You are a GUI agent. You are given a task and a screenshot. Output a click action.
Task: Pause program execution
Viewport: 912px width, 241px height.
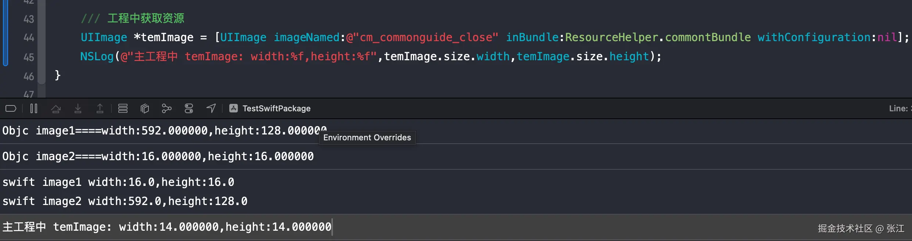34,108
